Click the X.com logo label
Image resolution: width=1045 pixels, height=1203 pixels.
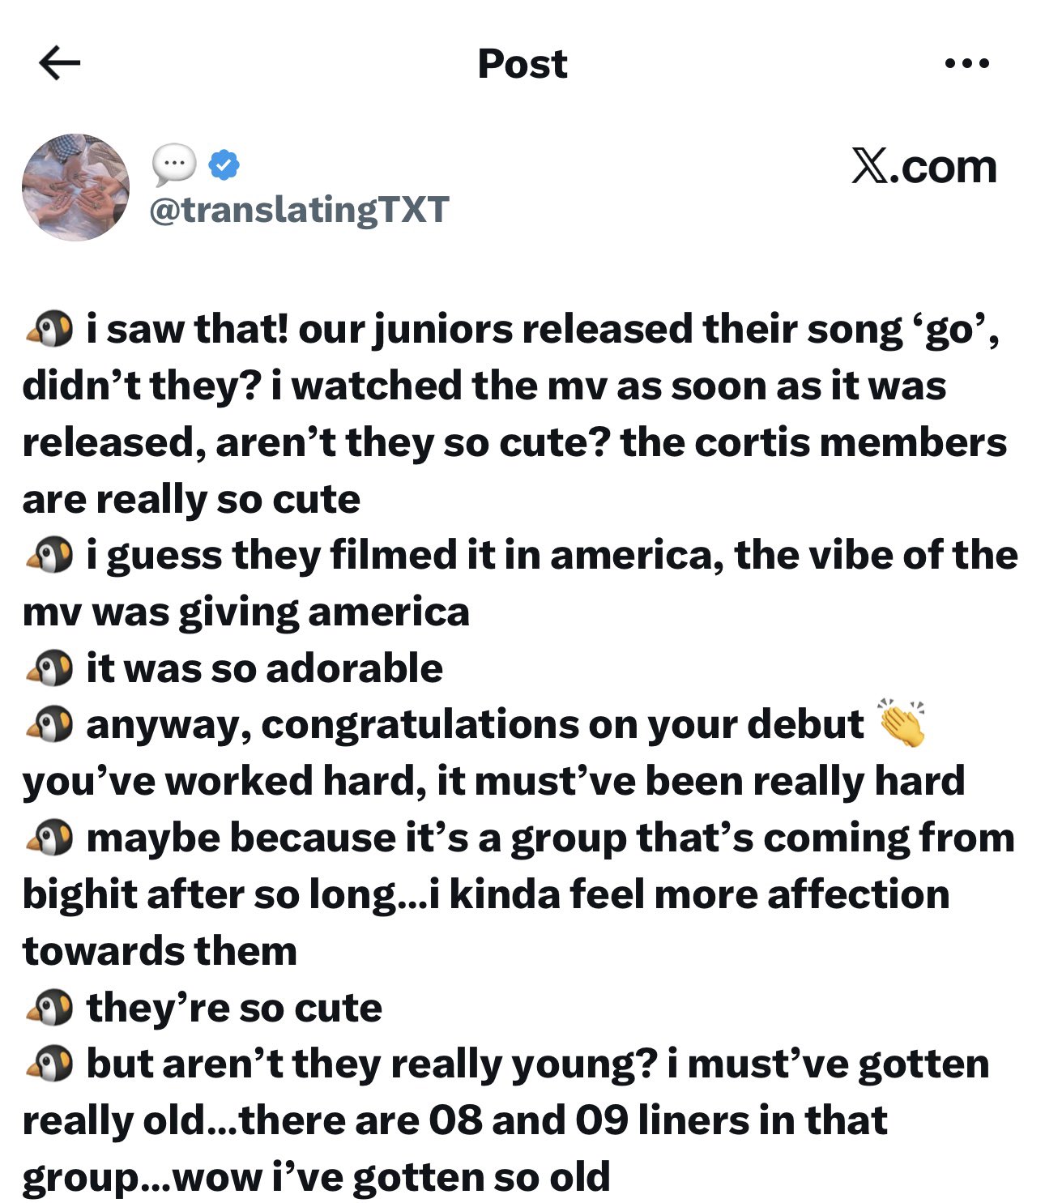(x=923, y=167)
